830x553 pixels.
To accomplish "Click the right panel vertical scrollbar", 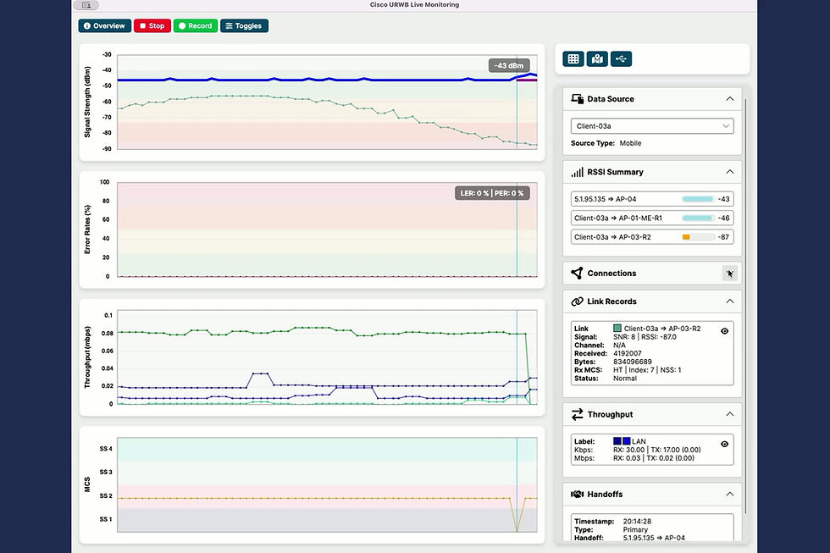I will tap(745, 306).
